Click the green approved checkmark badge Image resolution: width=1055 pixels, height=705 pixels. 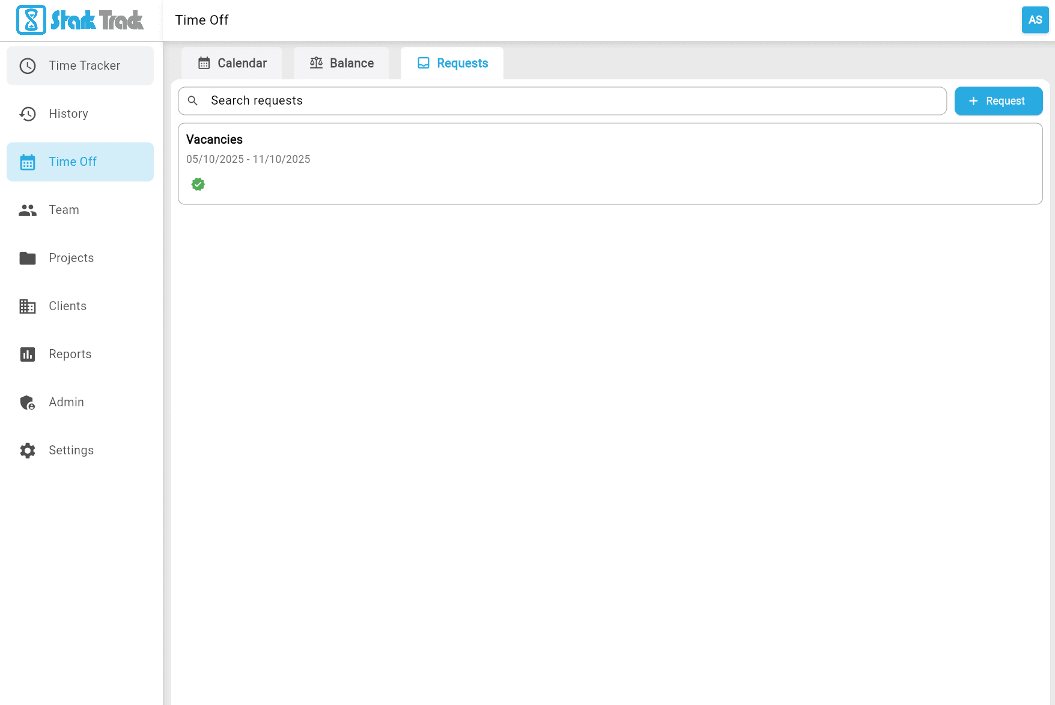tap(198, 185)
